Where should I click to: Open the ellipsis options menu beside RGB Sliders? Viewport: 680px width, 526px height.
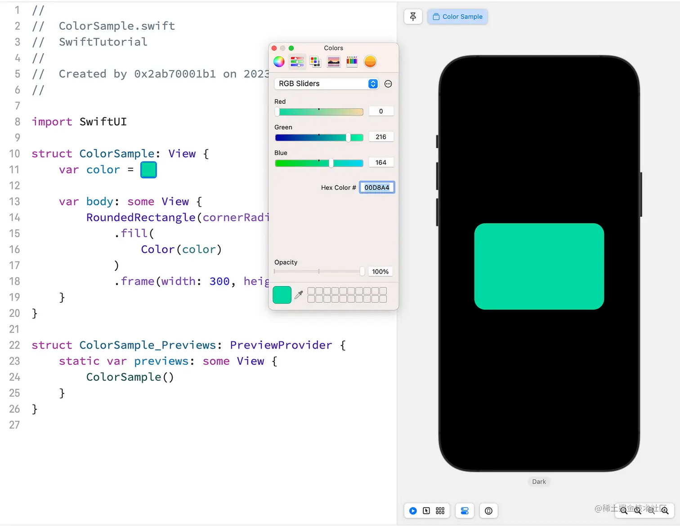tap(388, 84)
